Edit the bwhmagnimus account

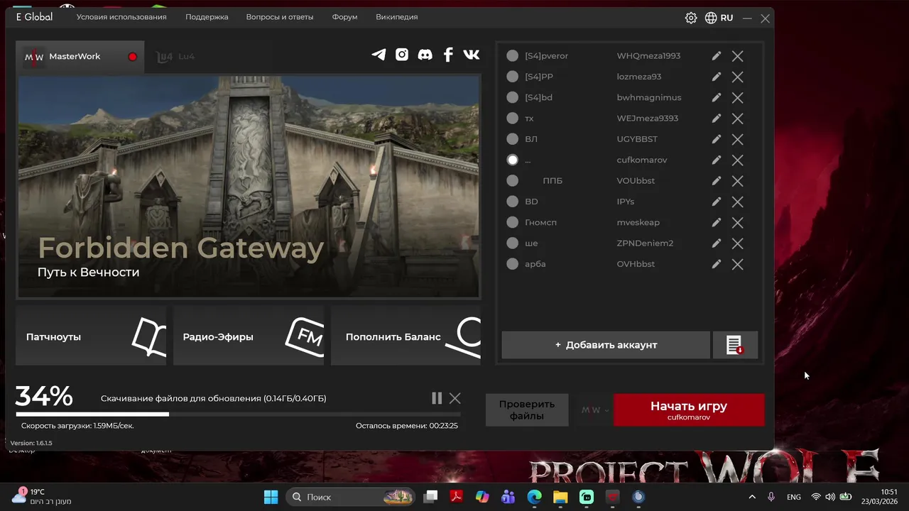tap(717, 97)
